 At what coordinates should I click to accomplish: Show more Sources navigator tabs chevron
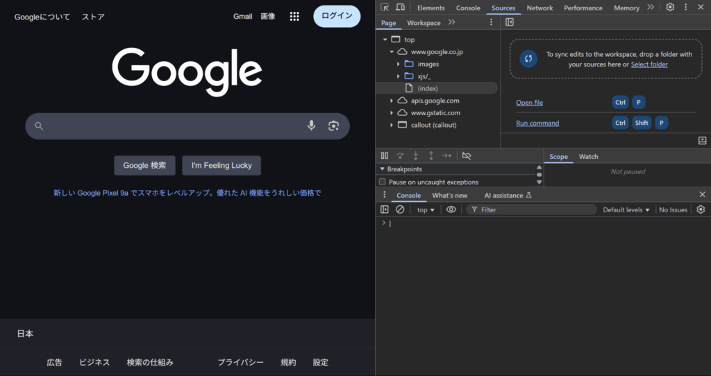(x=451, y=22)
